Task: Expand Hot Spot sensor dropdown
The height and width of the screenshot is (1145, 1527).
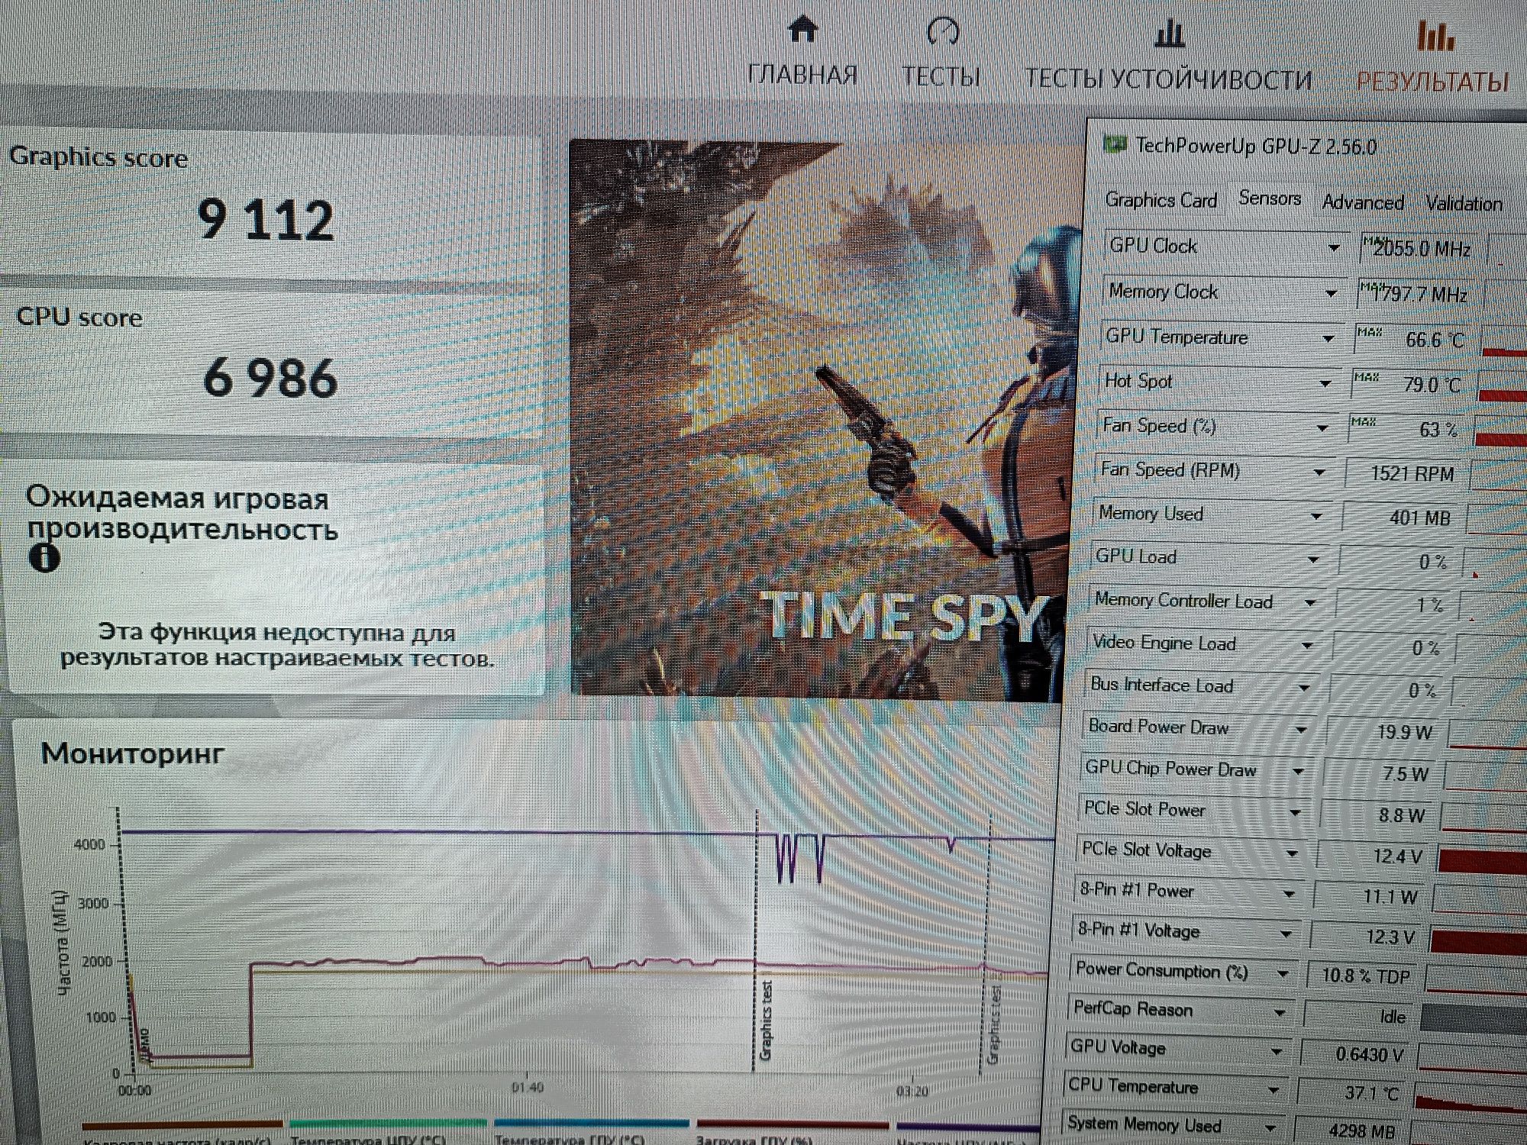Action: point(1325,384)
